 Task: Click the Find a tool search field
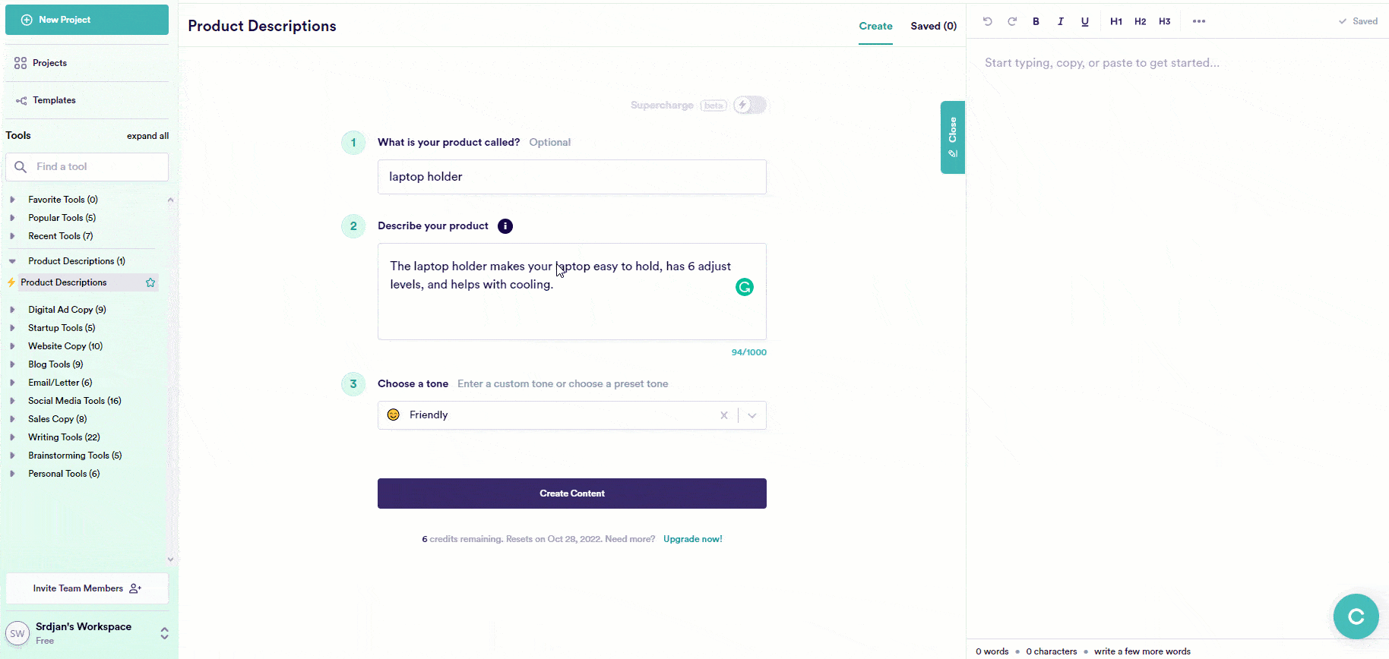[87, 167]
